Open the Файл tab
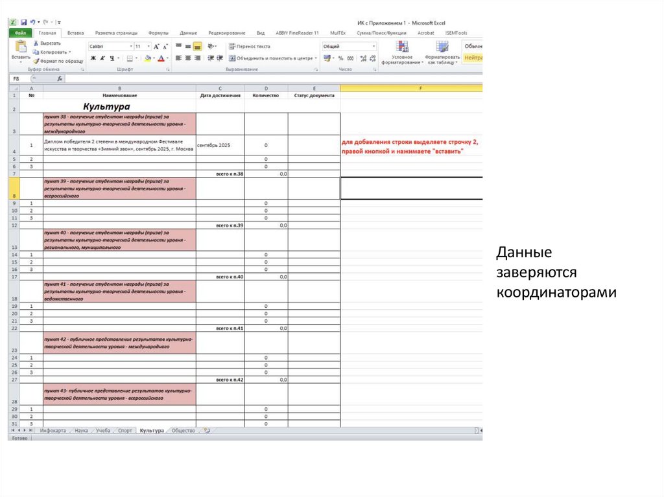 (x=20, y=33)
